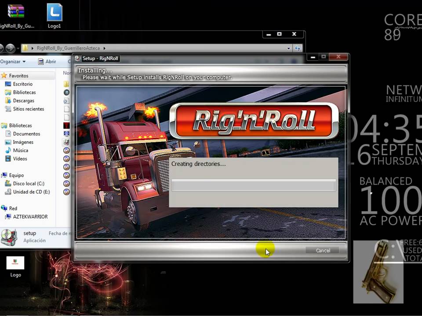Minimize the Explorer window
Viewport: 422px width, 316px height.
click(269, 34)
